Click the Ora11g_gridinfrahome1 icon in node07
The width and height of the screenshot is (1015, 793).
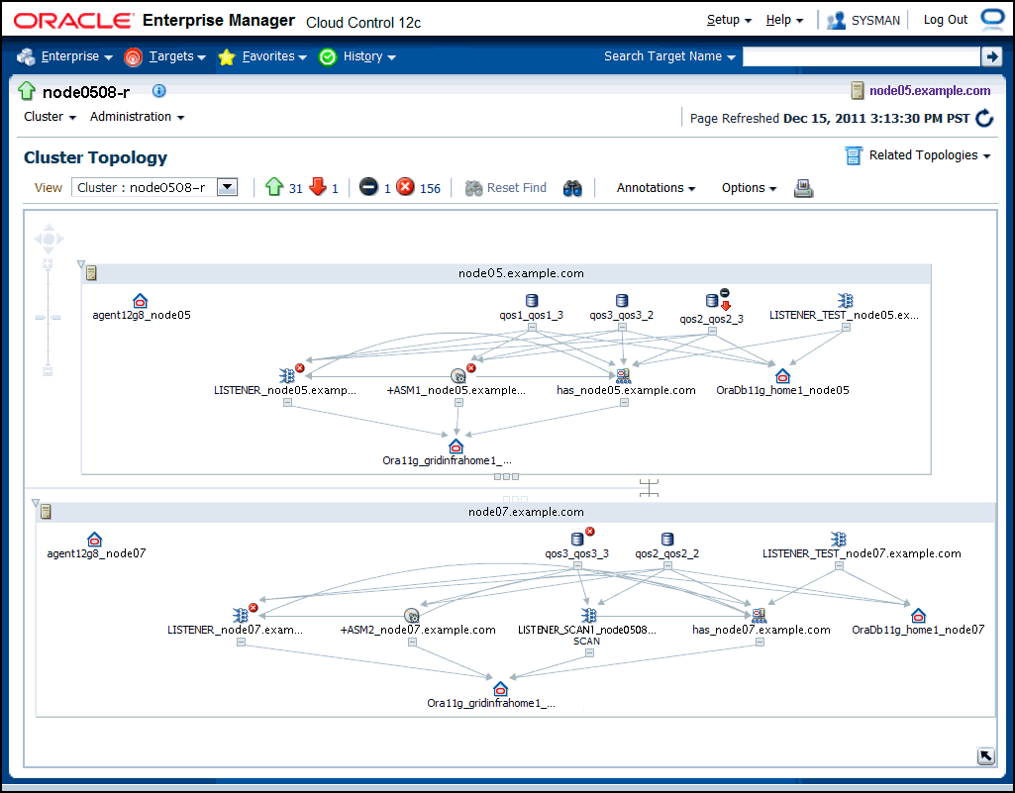(500, 688)
